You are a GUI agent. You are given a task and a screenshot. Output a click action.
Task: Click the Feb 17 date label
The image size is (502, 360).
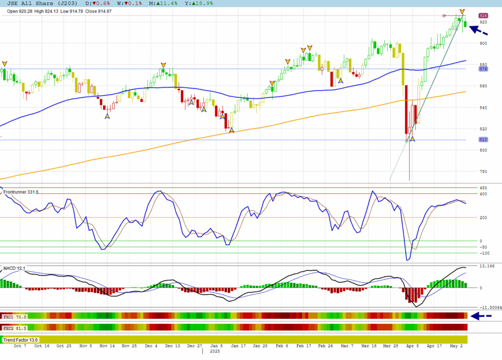(304, 346)
